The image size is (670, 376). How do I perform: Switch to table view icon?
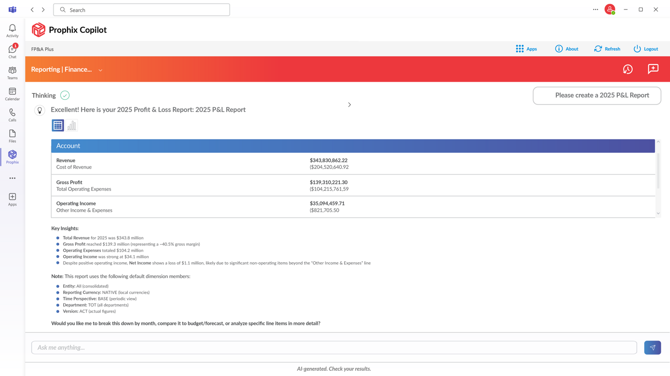(58, 125)
